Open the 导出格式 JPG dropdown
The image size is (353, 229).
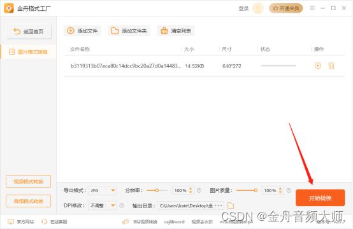click(x=103, y=191)
